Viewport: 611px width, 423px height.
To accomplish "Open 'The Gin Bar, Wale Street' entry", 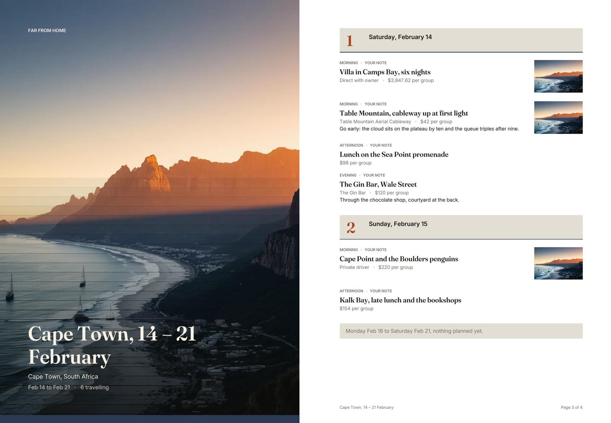I will tap(378, 184).
